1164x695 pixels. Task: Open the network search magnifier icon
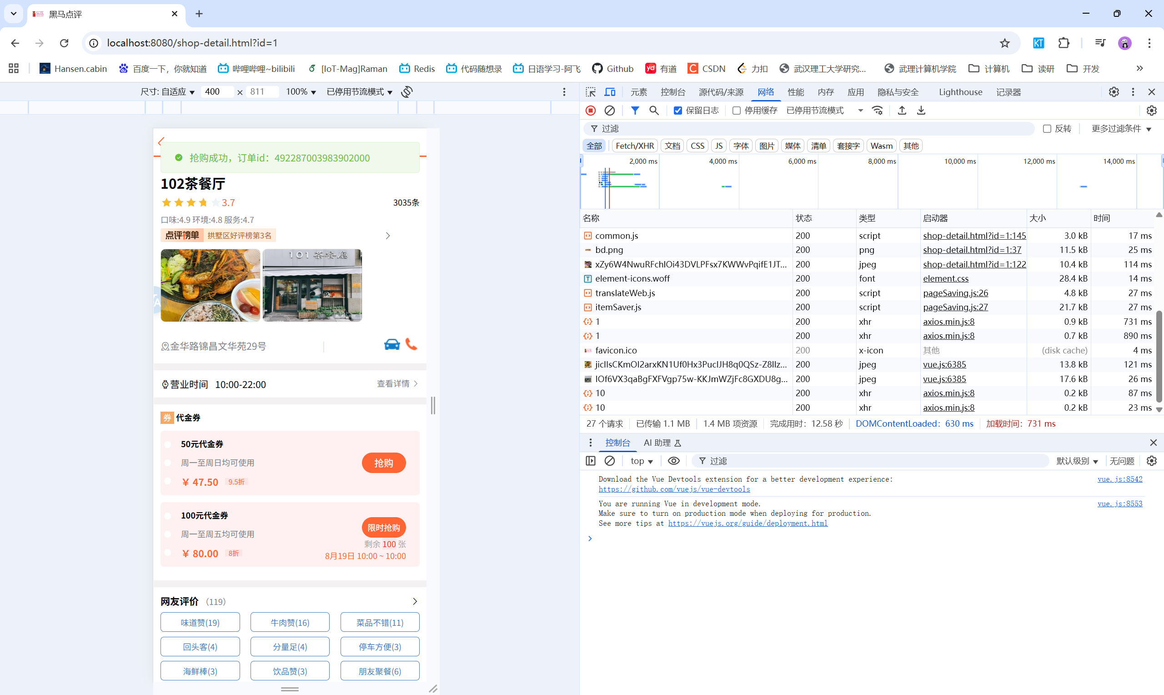(654, 111)
